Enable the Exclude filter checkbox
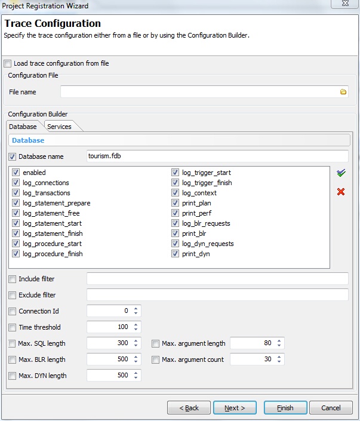360x421 pixels. click(x=12, y=296)
